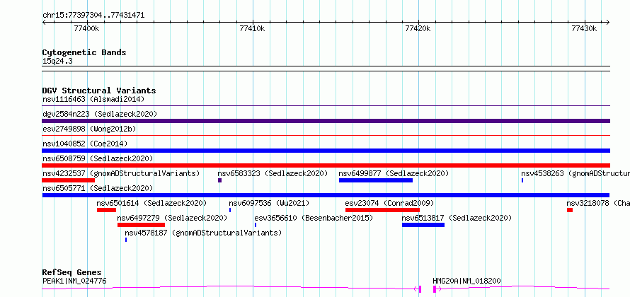Click the esv3656610 (Besenbacher2015) label
Viewport: 630px width, 297px height.
pos(314,218)
